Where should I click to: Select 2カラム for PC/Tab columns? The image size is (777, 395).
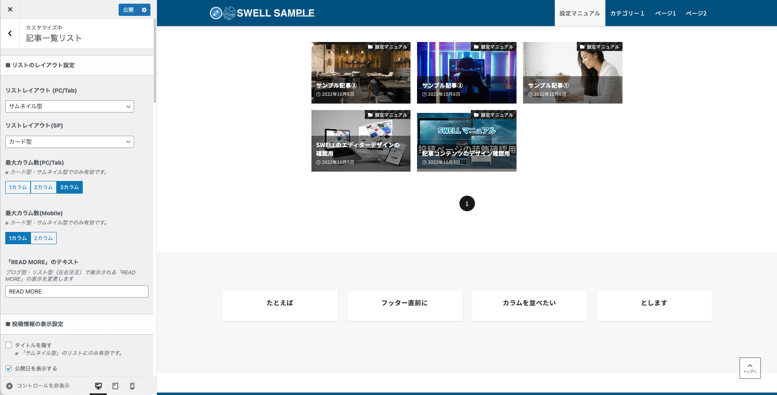(x=43, y=187)
